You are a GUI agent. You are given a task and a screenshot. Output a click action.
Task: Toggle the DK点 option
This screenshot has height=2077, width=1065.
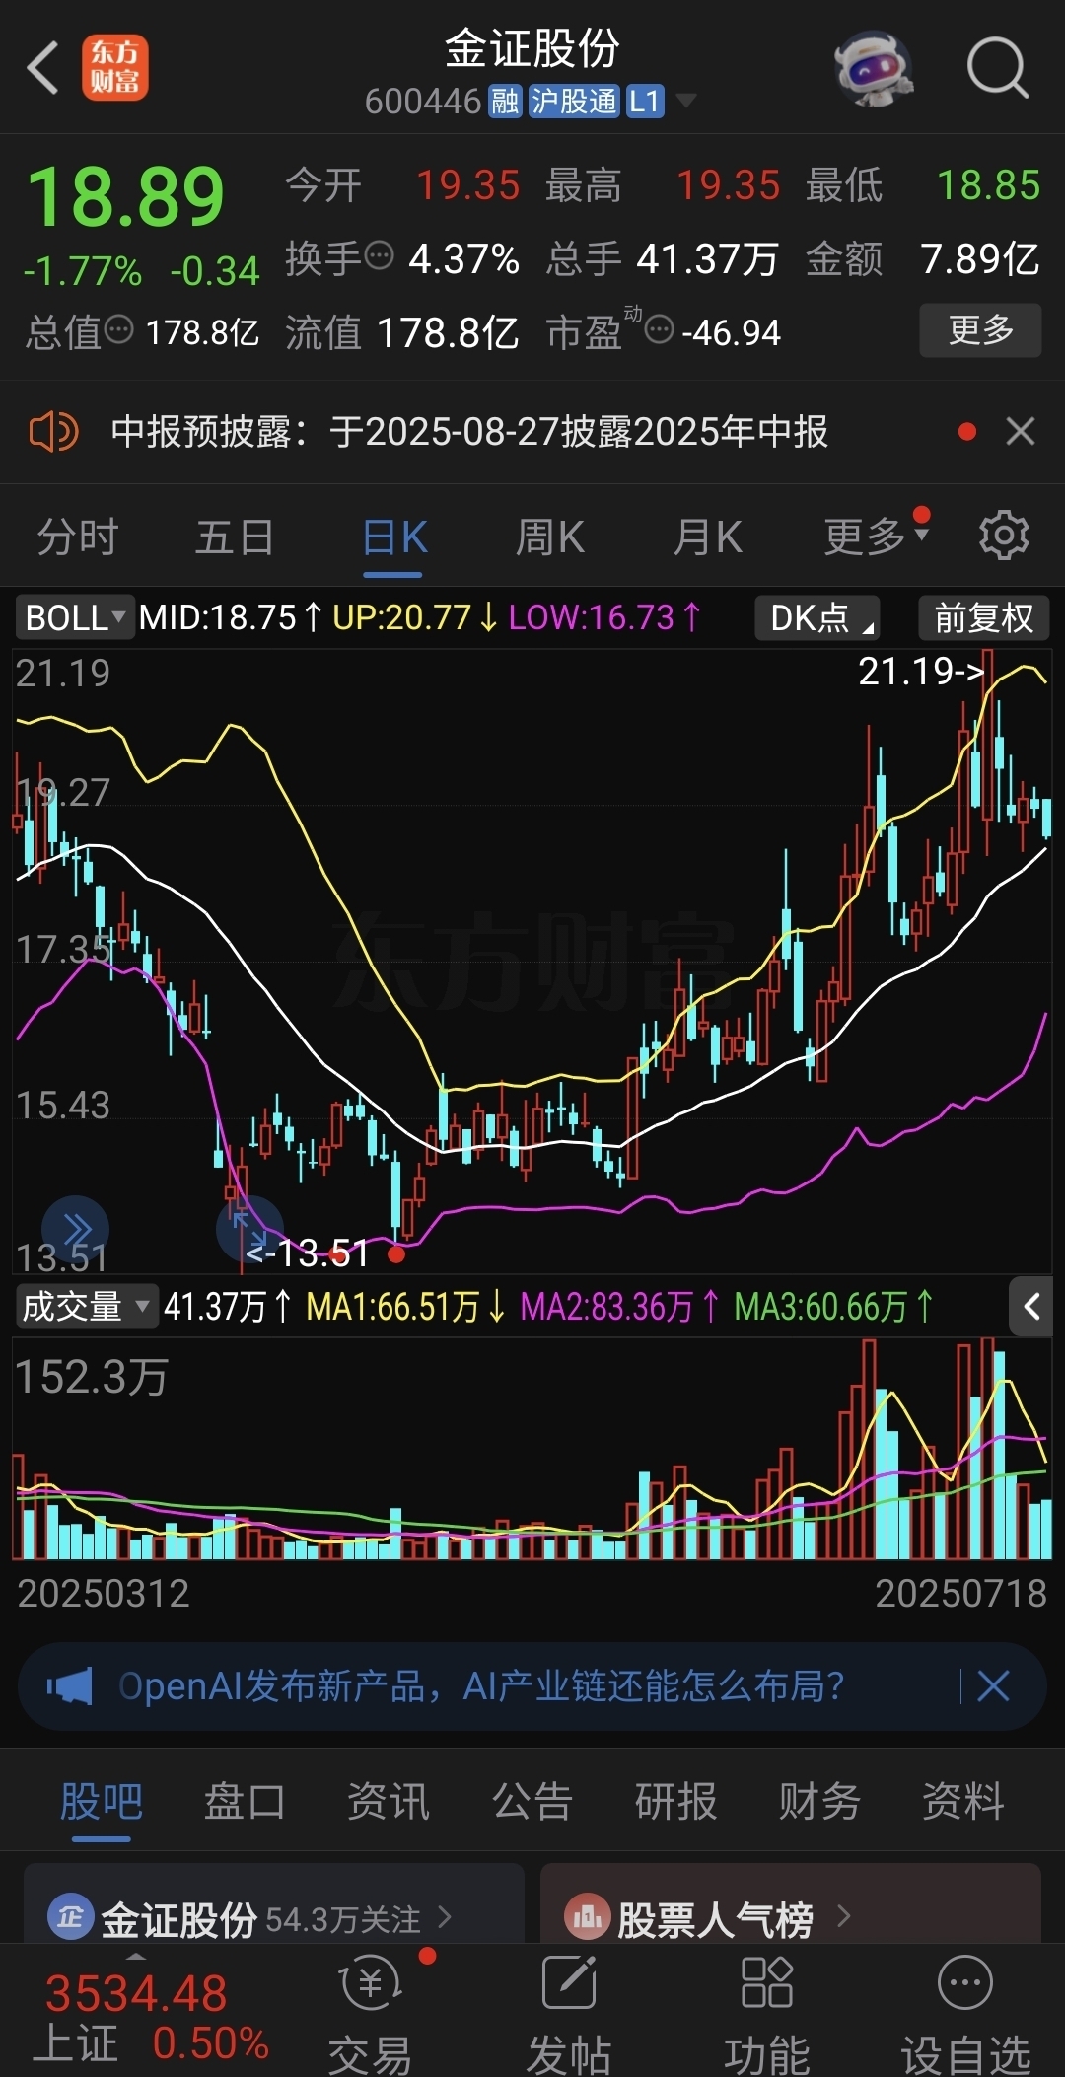click(x=817, y=618)
